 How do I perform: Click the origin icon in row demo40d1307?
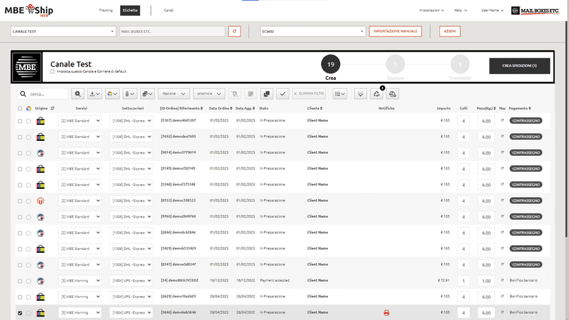41,121
